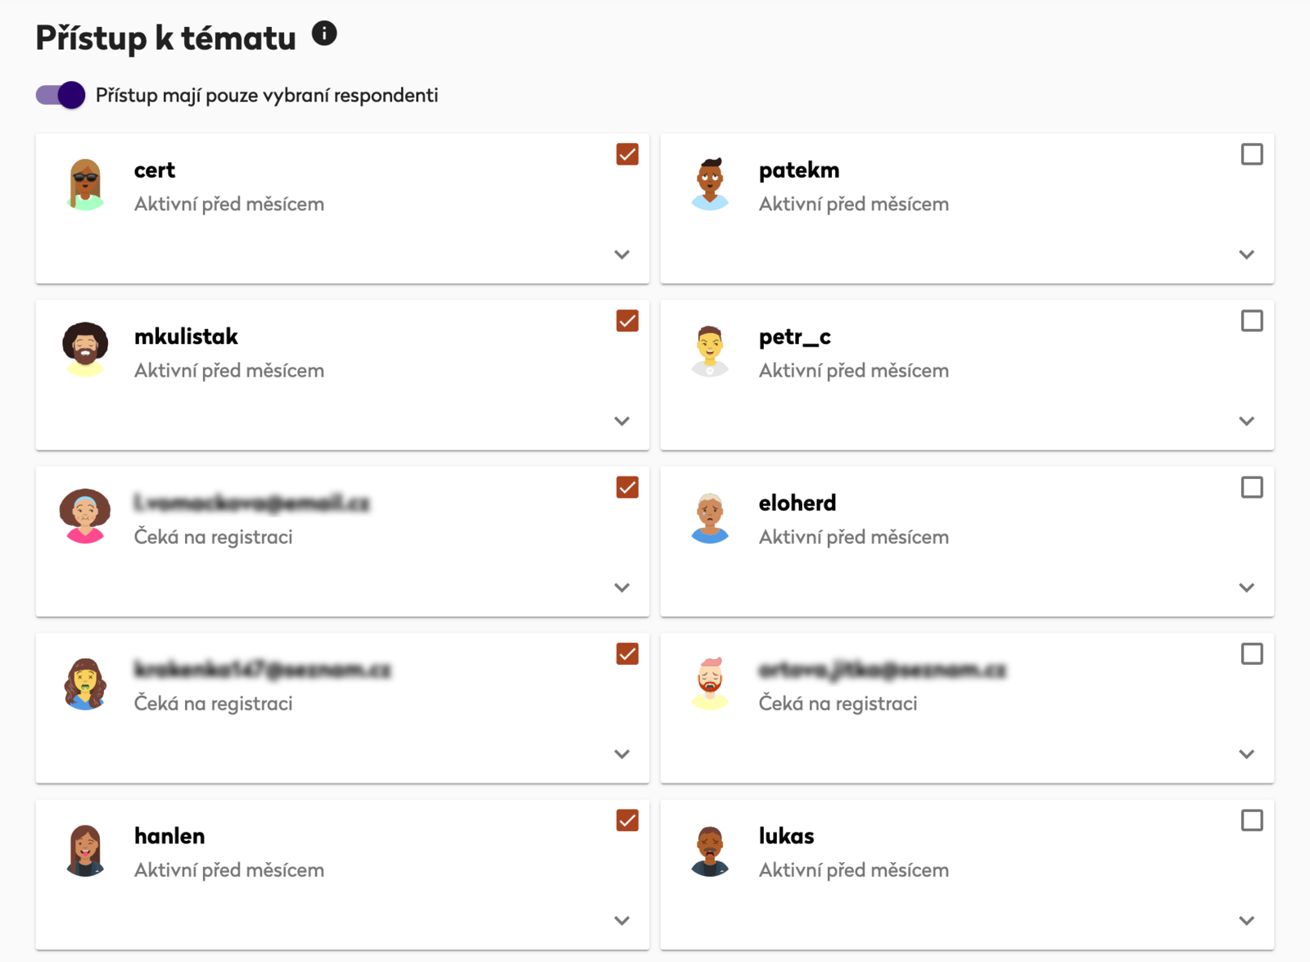Uncheck cert's access checkbox

coord(626,153)
